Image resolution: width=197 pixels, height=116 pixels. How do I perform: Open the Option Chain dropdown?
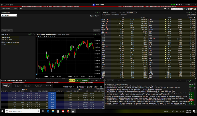95,16
